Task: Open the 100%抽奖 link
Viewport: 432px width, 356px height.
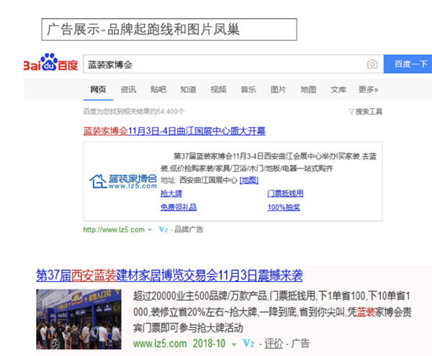Action: (x=284, y=207)
